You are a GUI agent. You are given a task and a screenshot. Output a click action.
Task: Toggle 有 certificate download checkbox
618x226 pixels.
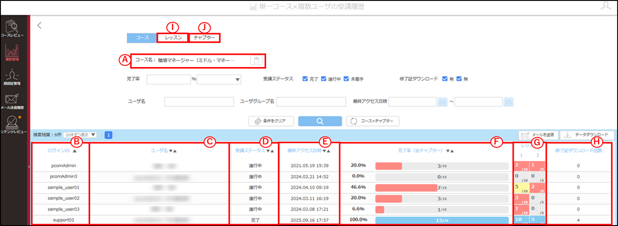tap(444, 79)
